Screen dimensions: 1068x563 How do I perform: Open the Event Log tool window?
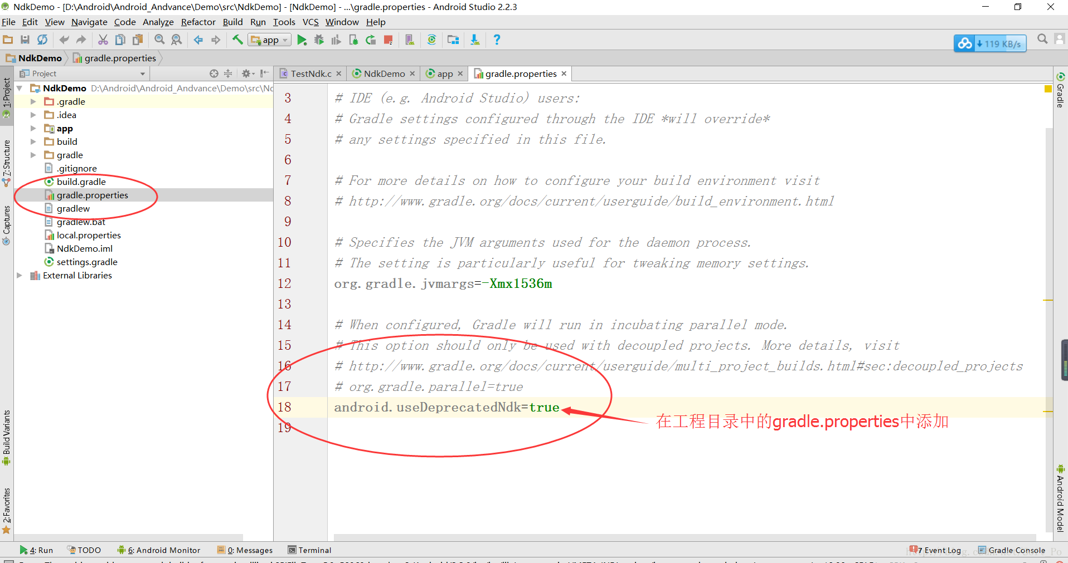pos(936,550)
